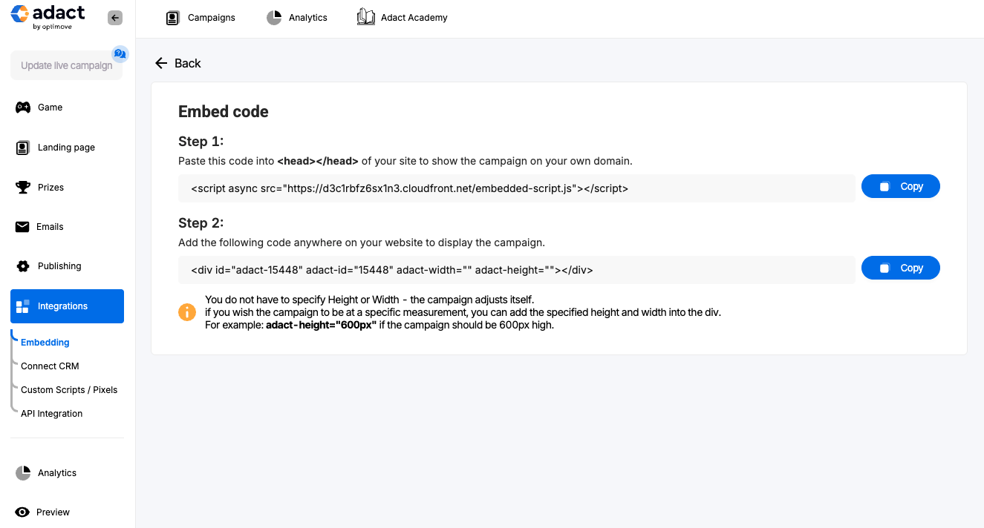
Task: Click the Preview eye icon
Action: (x=23, y=512)
